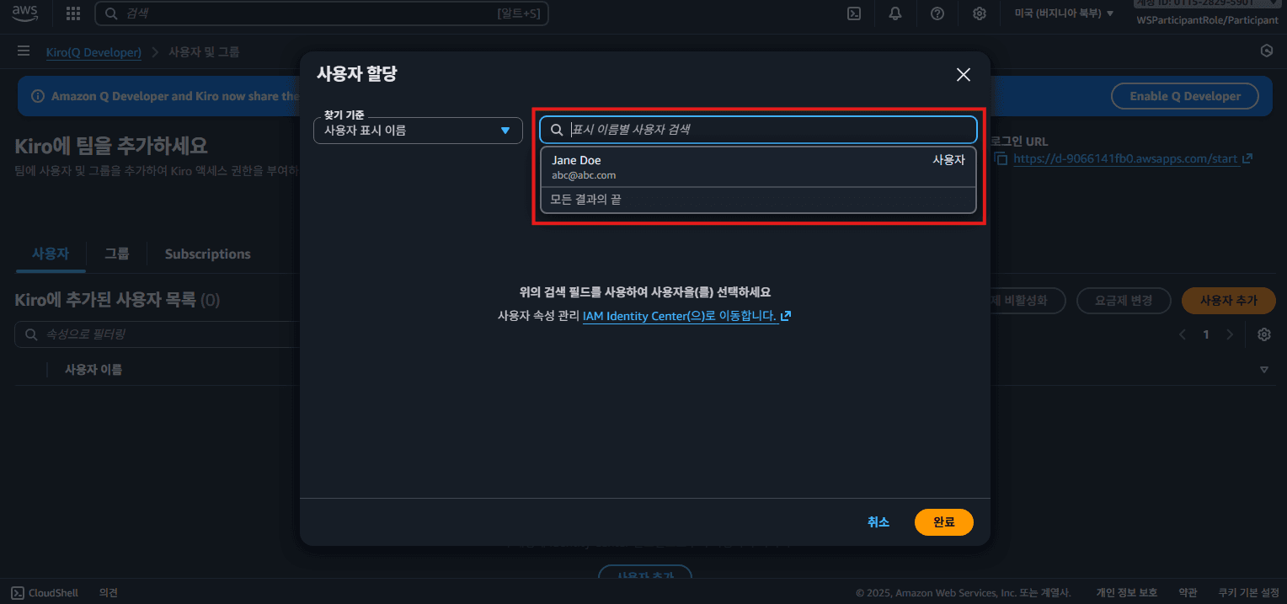The image size is (1287, 604).
Task: Select Jane Doe from search results
Action: pyautogui.click(x=758, y=167)
